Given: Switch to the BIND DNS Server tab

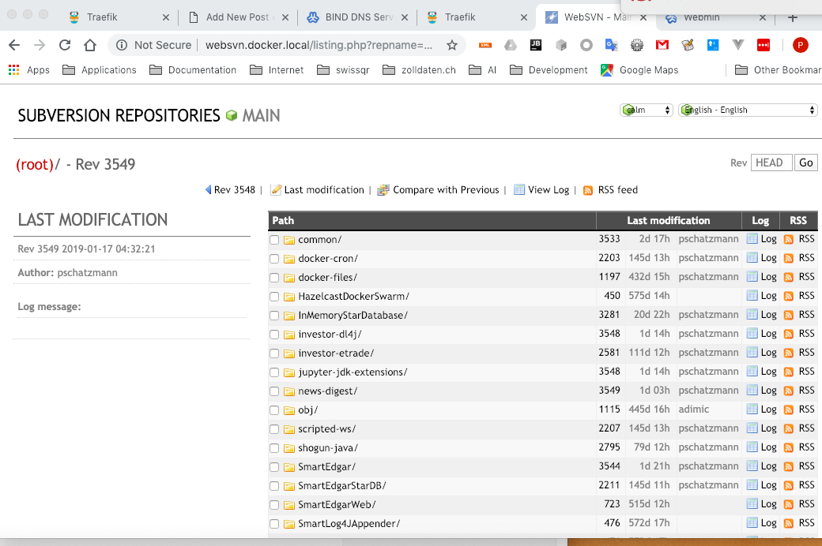Looking at the screenshot, I should [357, 17].
